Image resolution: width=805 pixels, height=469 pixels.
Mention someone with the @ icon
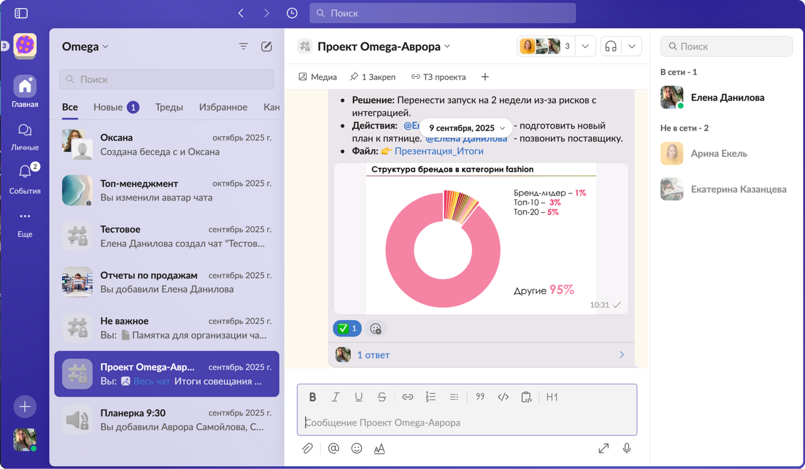tap(333, 448)
